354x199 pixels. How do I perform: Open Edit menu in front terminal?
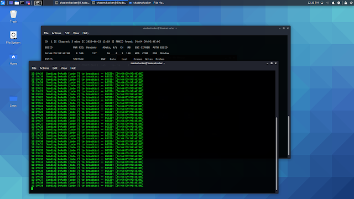(x=55, y=68)
